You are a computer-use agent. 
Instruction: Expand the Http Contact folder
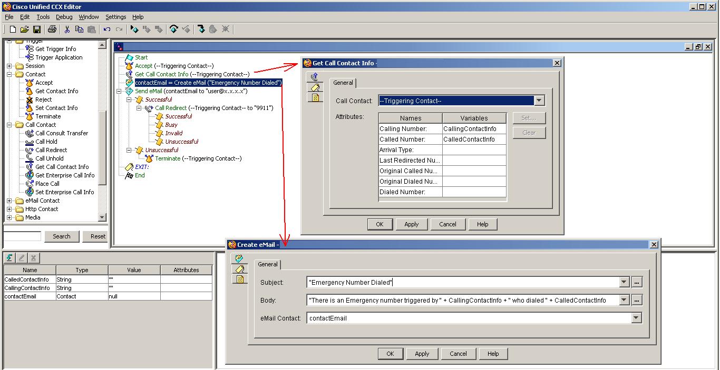tap(9, 209)
